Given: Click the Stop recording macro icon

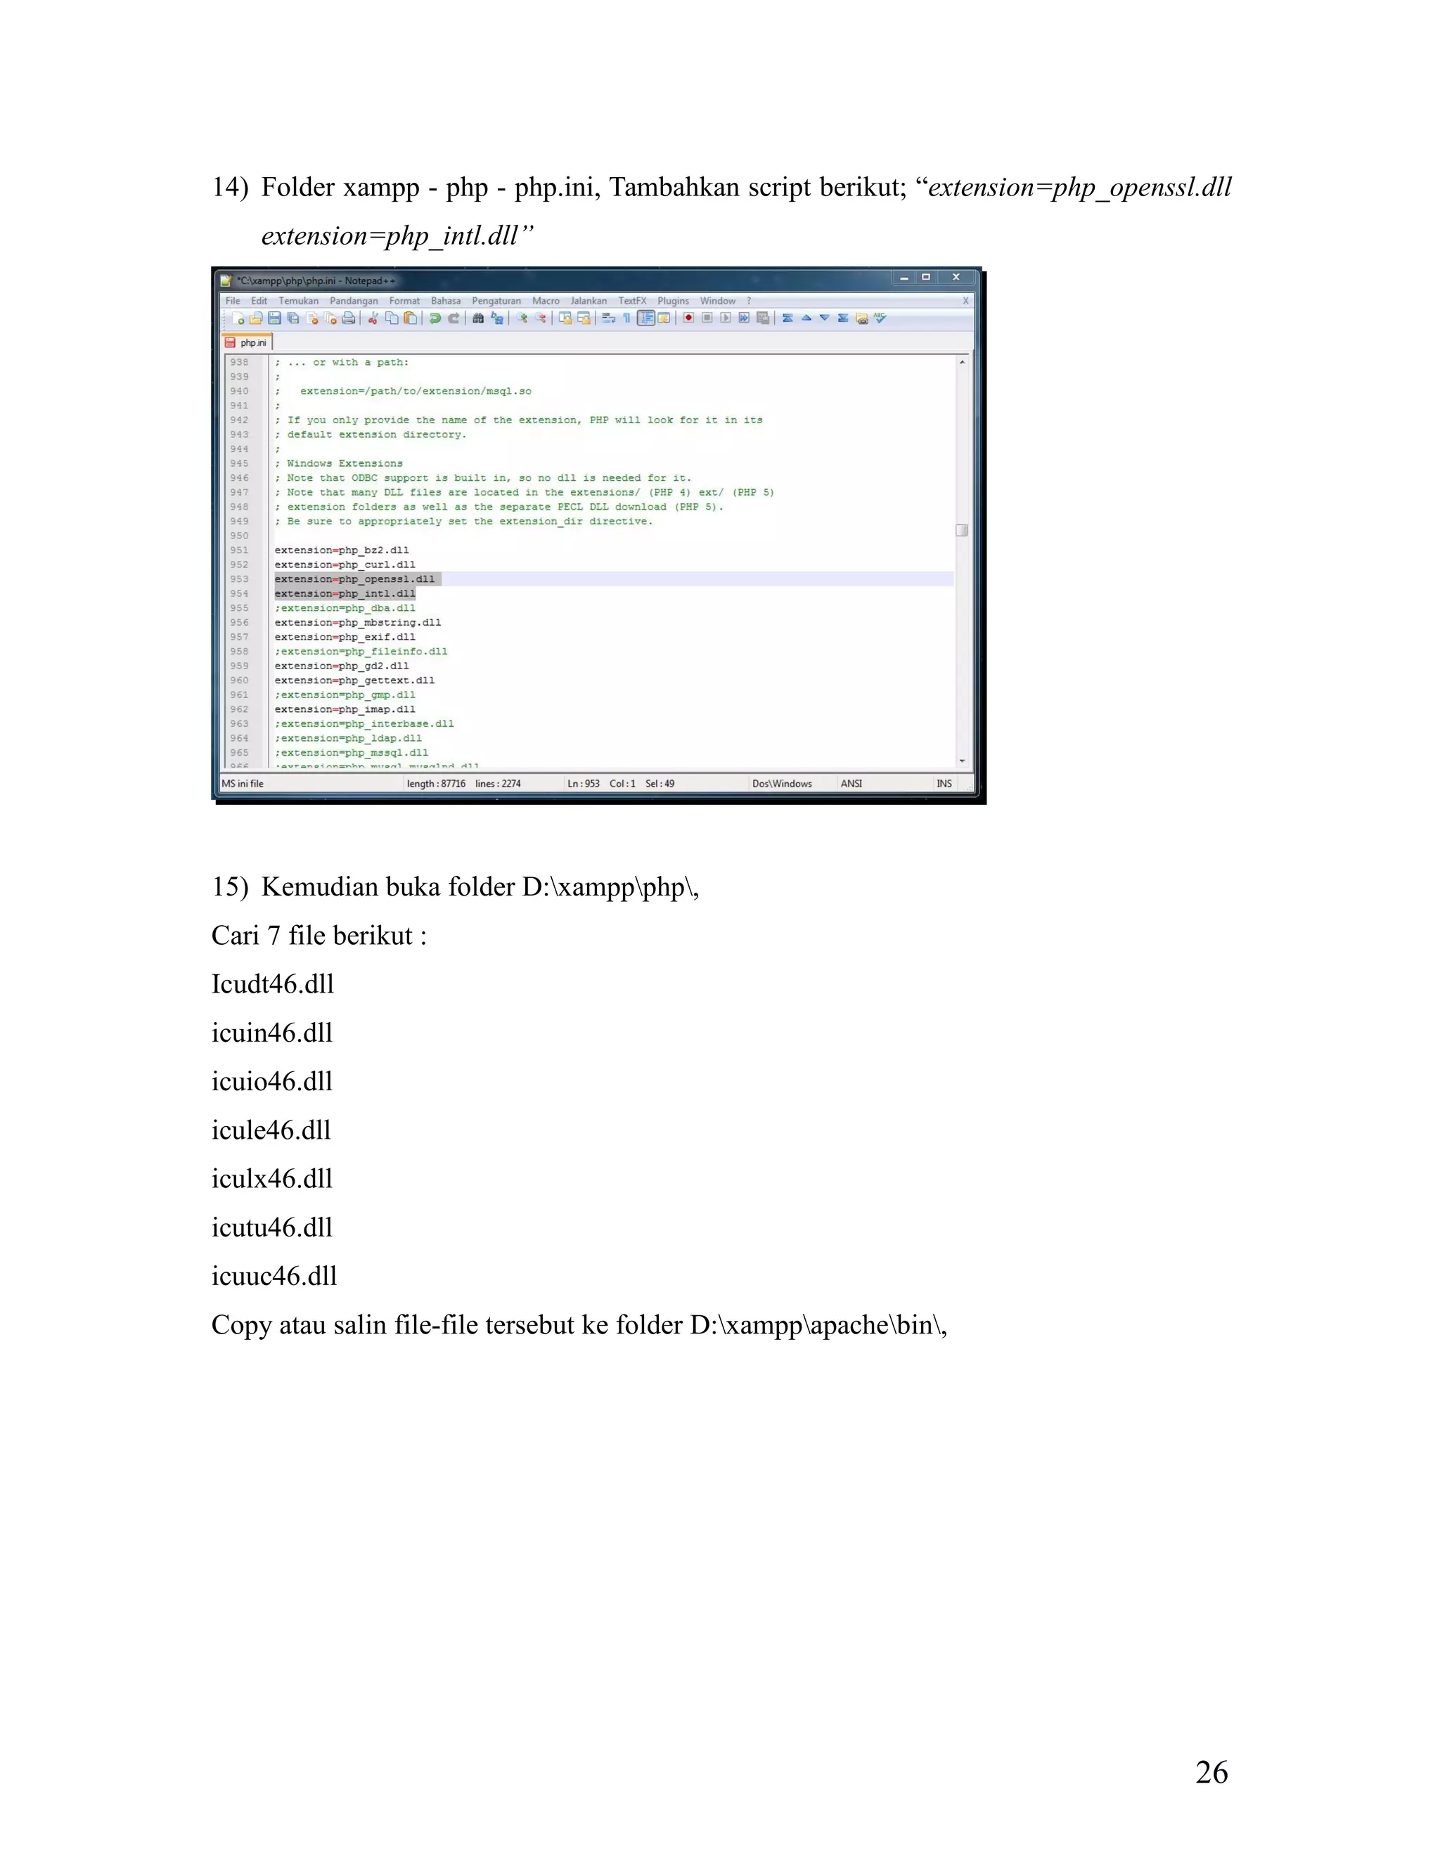Looking at the screenshot, I should click(707, 318).
